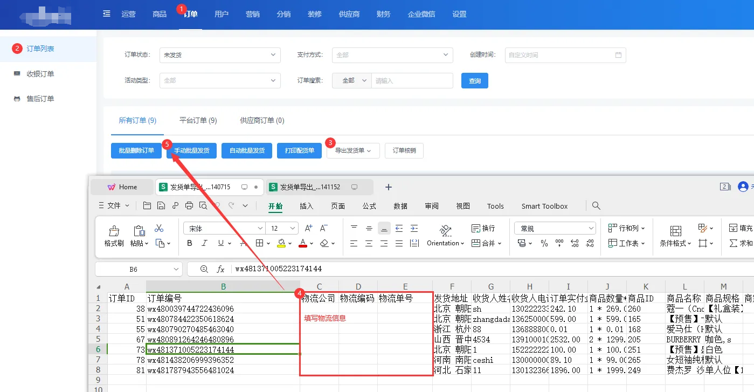
Task: Toggle Italic formatting
Action: coord(204,243)
